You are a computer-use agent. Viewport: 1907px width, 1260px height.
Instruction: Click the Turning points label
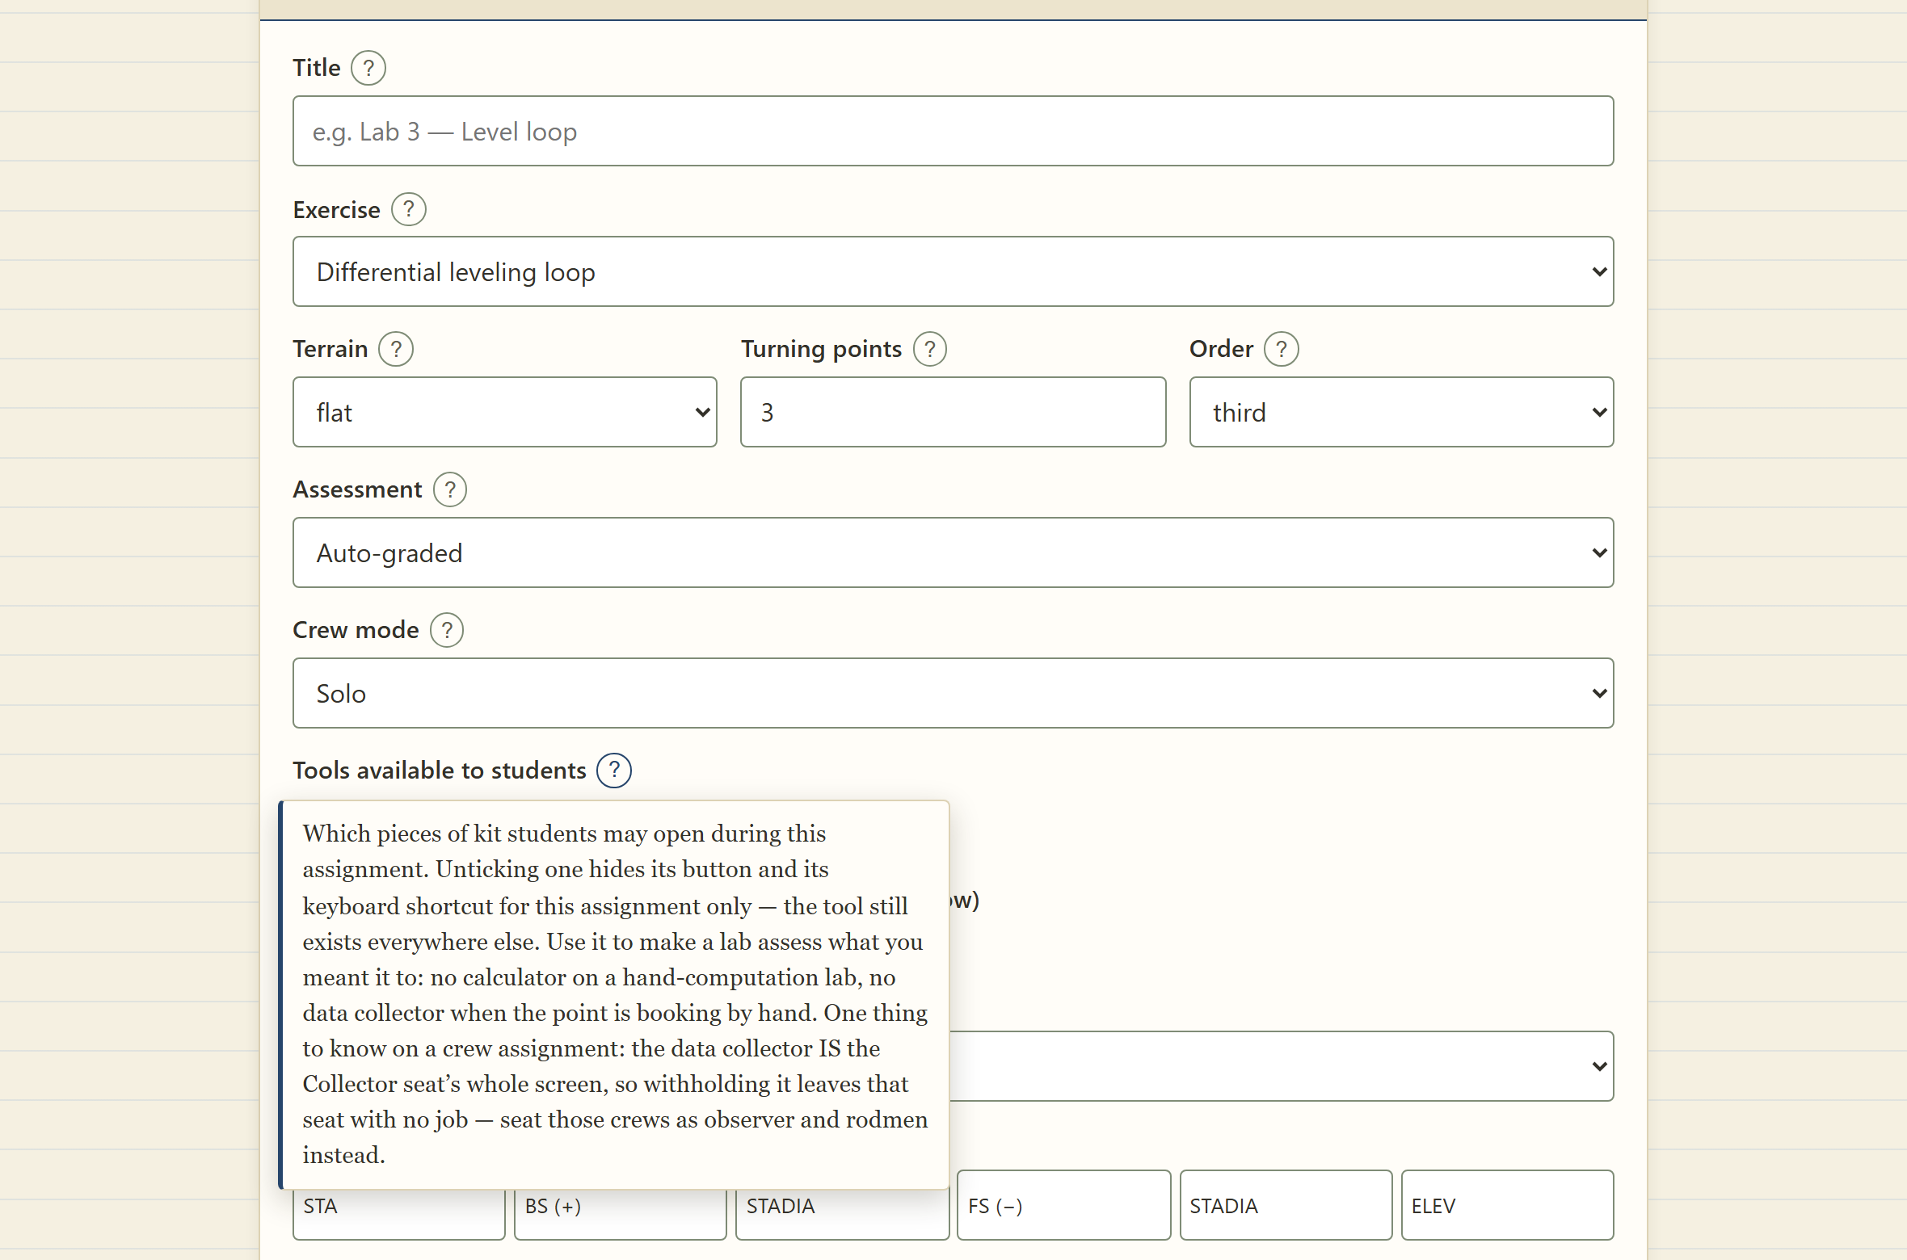(821, 349)
